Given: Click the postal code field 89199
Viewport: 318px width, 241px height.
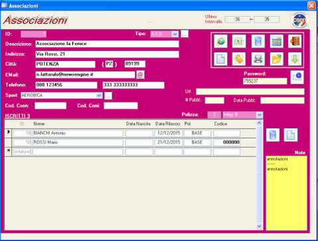Looking at the screenshot, I should point(135,64).
